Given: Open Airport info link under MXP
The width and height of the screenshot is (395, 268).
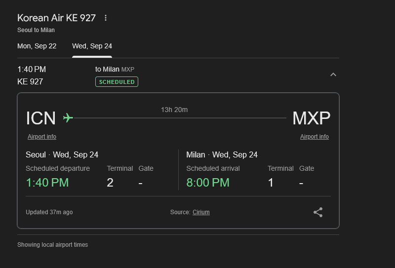Looking at the screenshot, I should (315, 137).
